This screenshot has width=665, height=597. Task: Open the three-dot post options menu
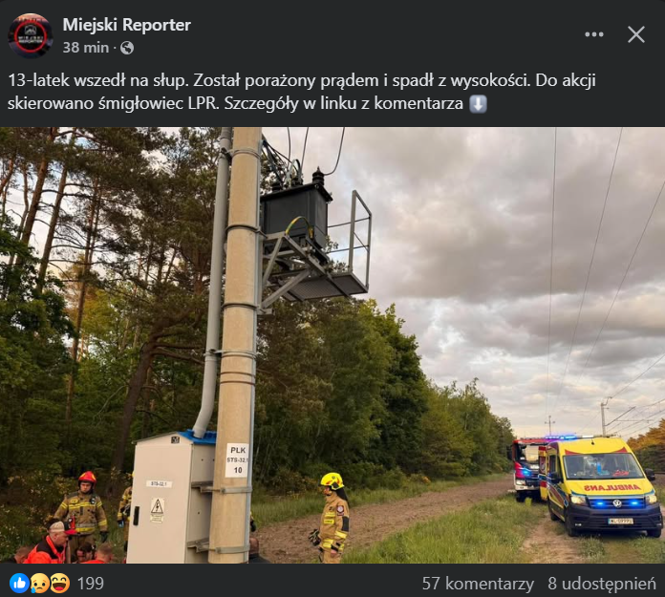point(593,34)
